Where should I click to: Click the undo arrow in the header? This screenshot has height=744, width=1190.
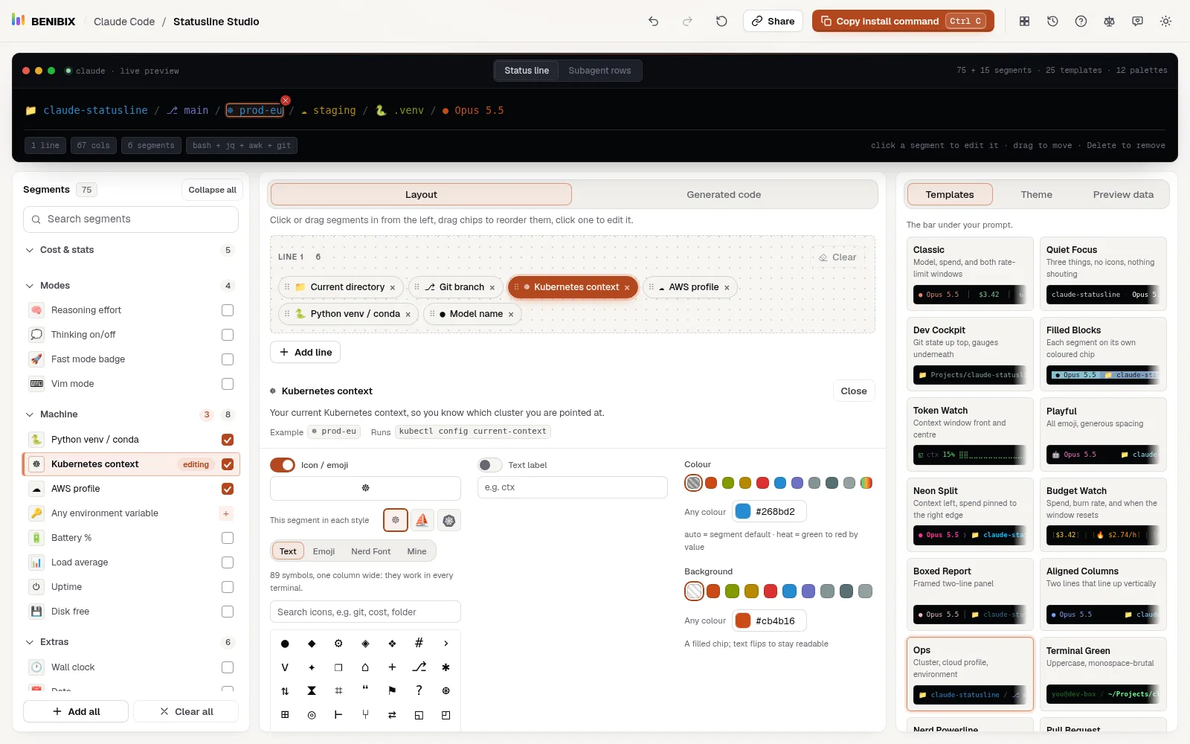click(x=653, y=22)
